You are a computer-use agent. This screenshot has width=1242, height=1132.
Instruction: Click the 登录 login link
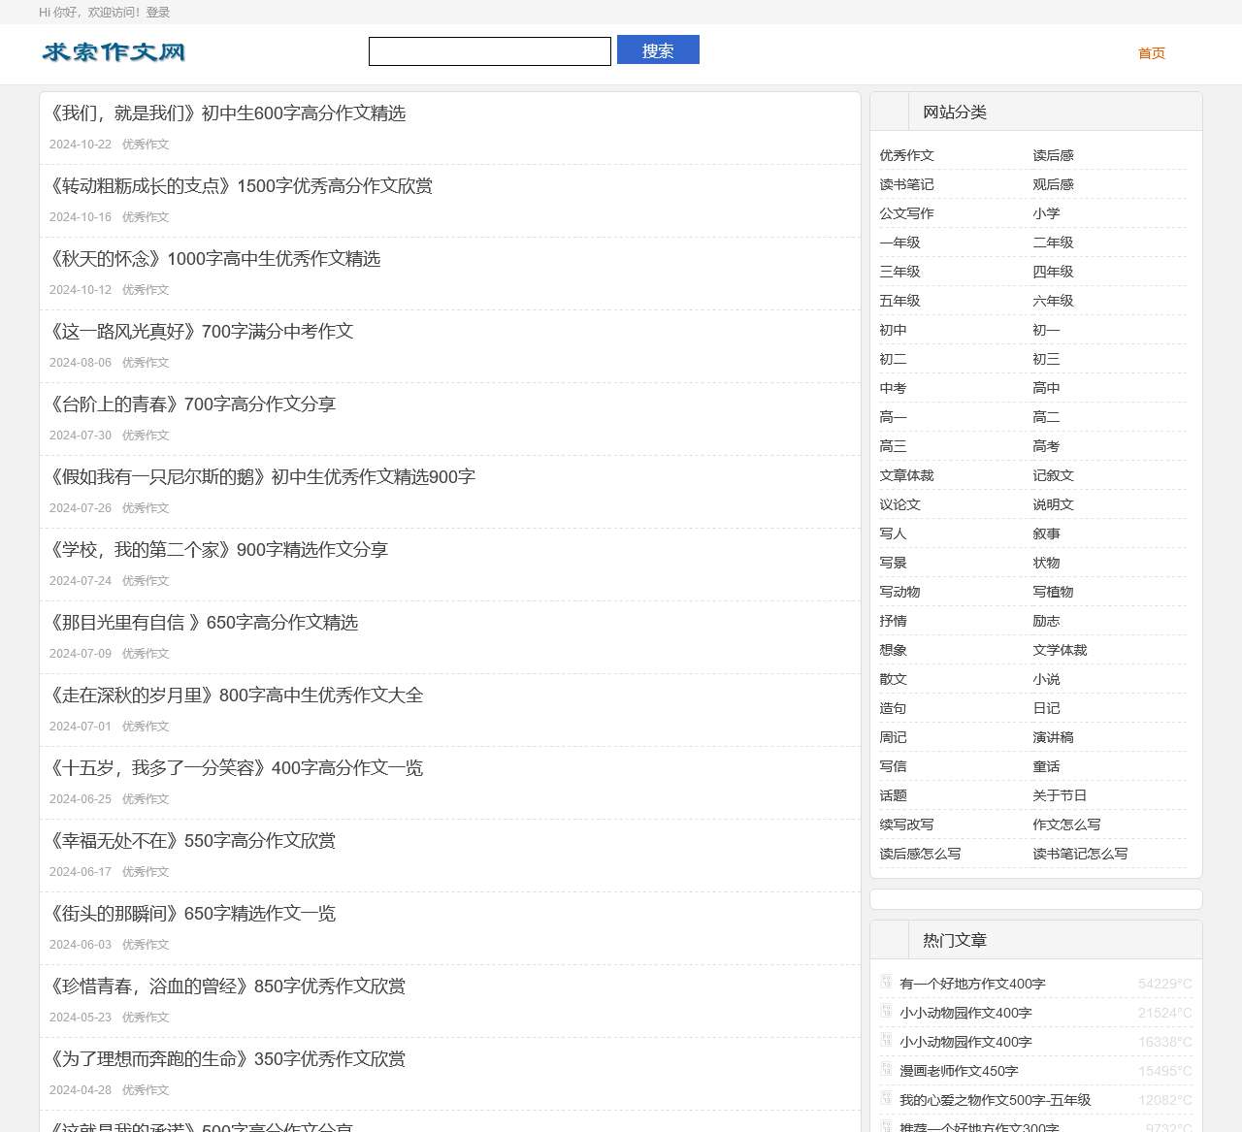click(157, 13)
